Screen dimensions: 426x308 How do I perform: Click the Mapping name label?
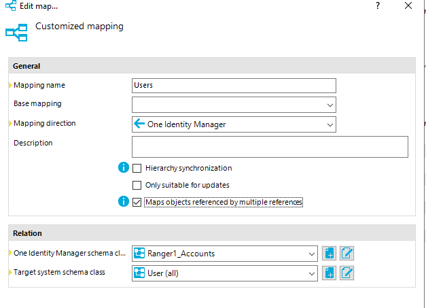(x=39, y=85)
